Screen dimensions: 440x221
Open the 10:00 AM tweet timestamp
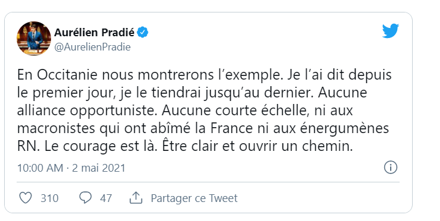tap(40, 168)
